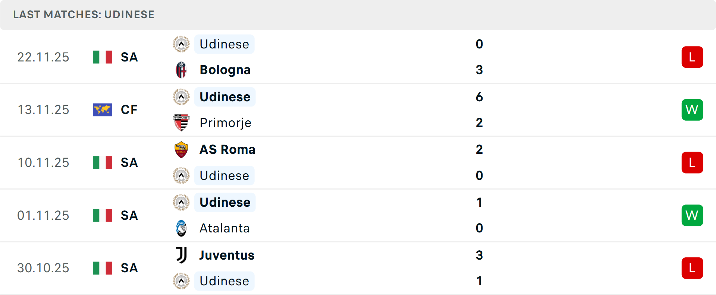This screenshot has height=295, width=716.
Task: Open the Primorje team link
Action: 225,123
